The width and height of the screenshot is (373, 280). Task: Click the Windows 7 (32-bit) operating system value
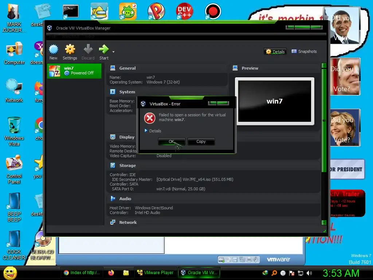point(163,82)
